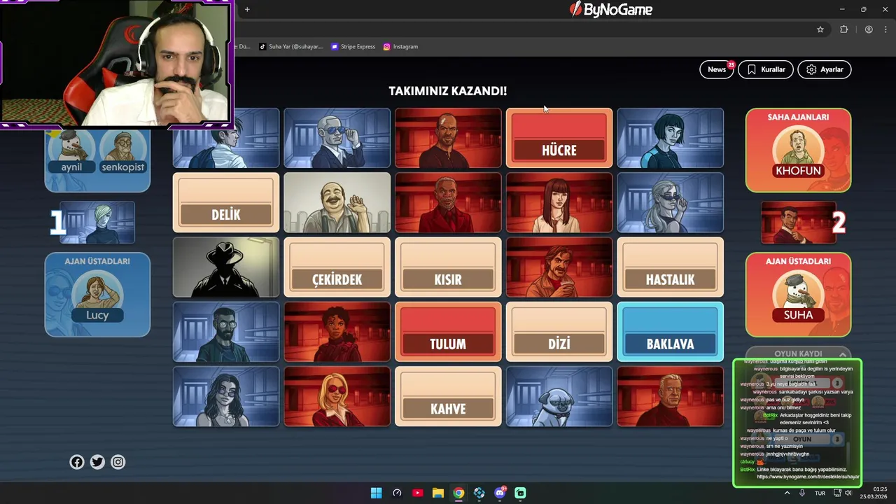Open the browser profile icon

869,29
